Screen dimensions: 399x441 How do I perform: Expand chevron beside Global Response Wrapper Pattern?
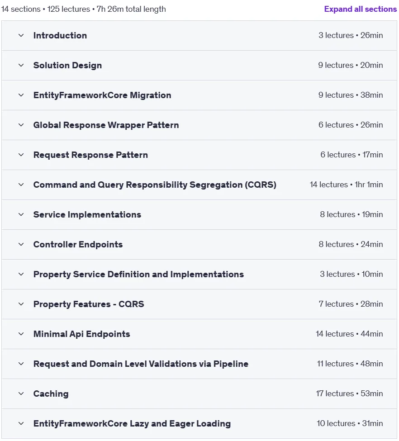[x=21, y=125]
